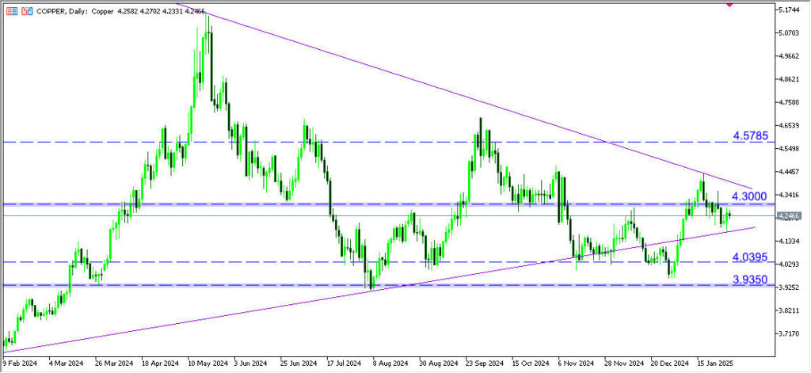Click the first red panel icon beside COPPER
Screen dimensions: 811x373
click(10, 12)
